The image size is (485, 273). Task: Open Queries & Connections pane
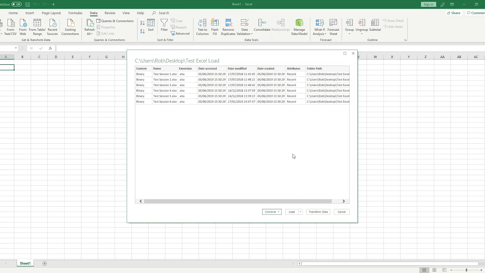point(115,21)
